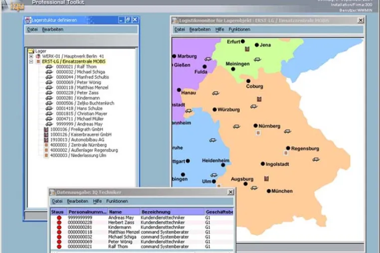The width and height of the screenshot is (380, 253).
Task: Click the warehouse marker below Nürnberg dot
Action: (x=258, y=133)
